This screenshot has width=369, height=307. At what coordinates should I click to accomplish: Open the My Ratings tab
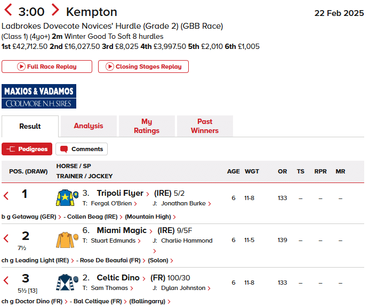[x=147, y=126]
